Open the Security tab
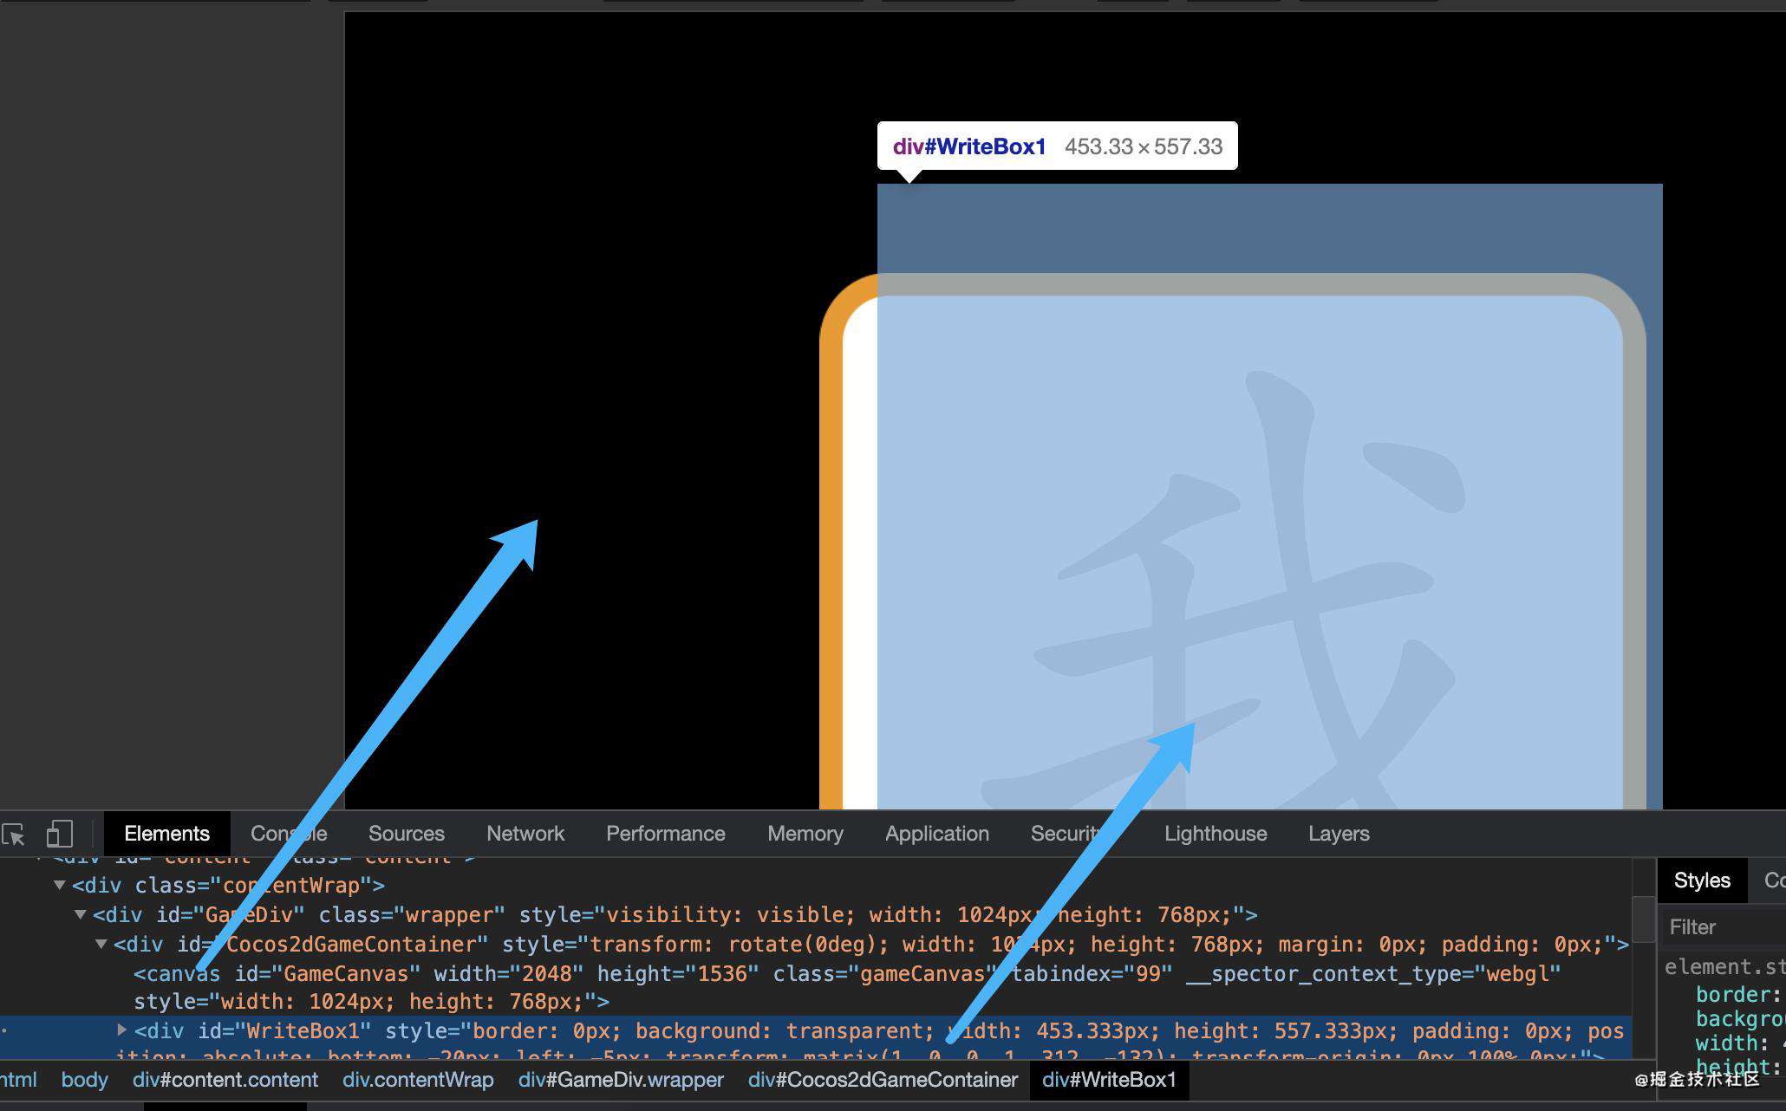The image size is (1786, 1111). tap(1068, 834)
